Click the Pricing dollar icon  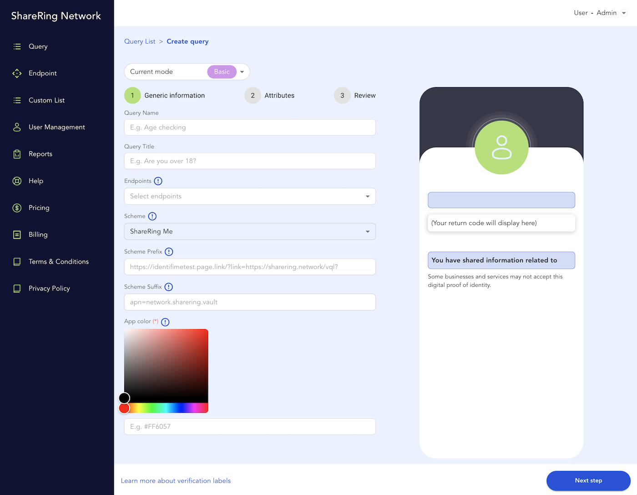[17, 208]
